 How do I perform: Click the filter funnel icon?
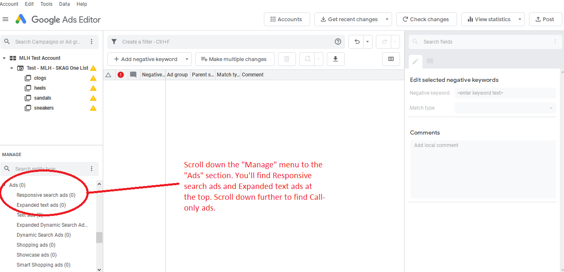point(114,42)
